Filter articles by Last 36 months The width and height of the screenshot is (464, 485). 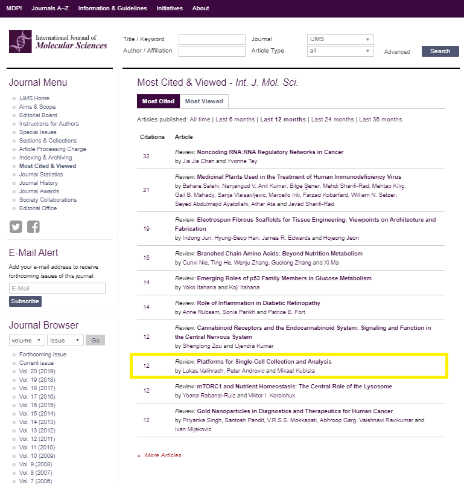(381, 120)
